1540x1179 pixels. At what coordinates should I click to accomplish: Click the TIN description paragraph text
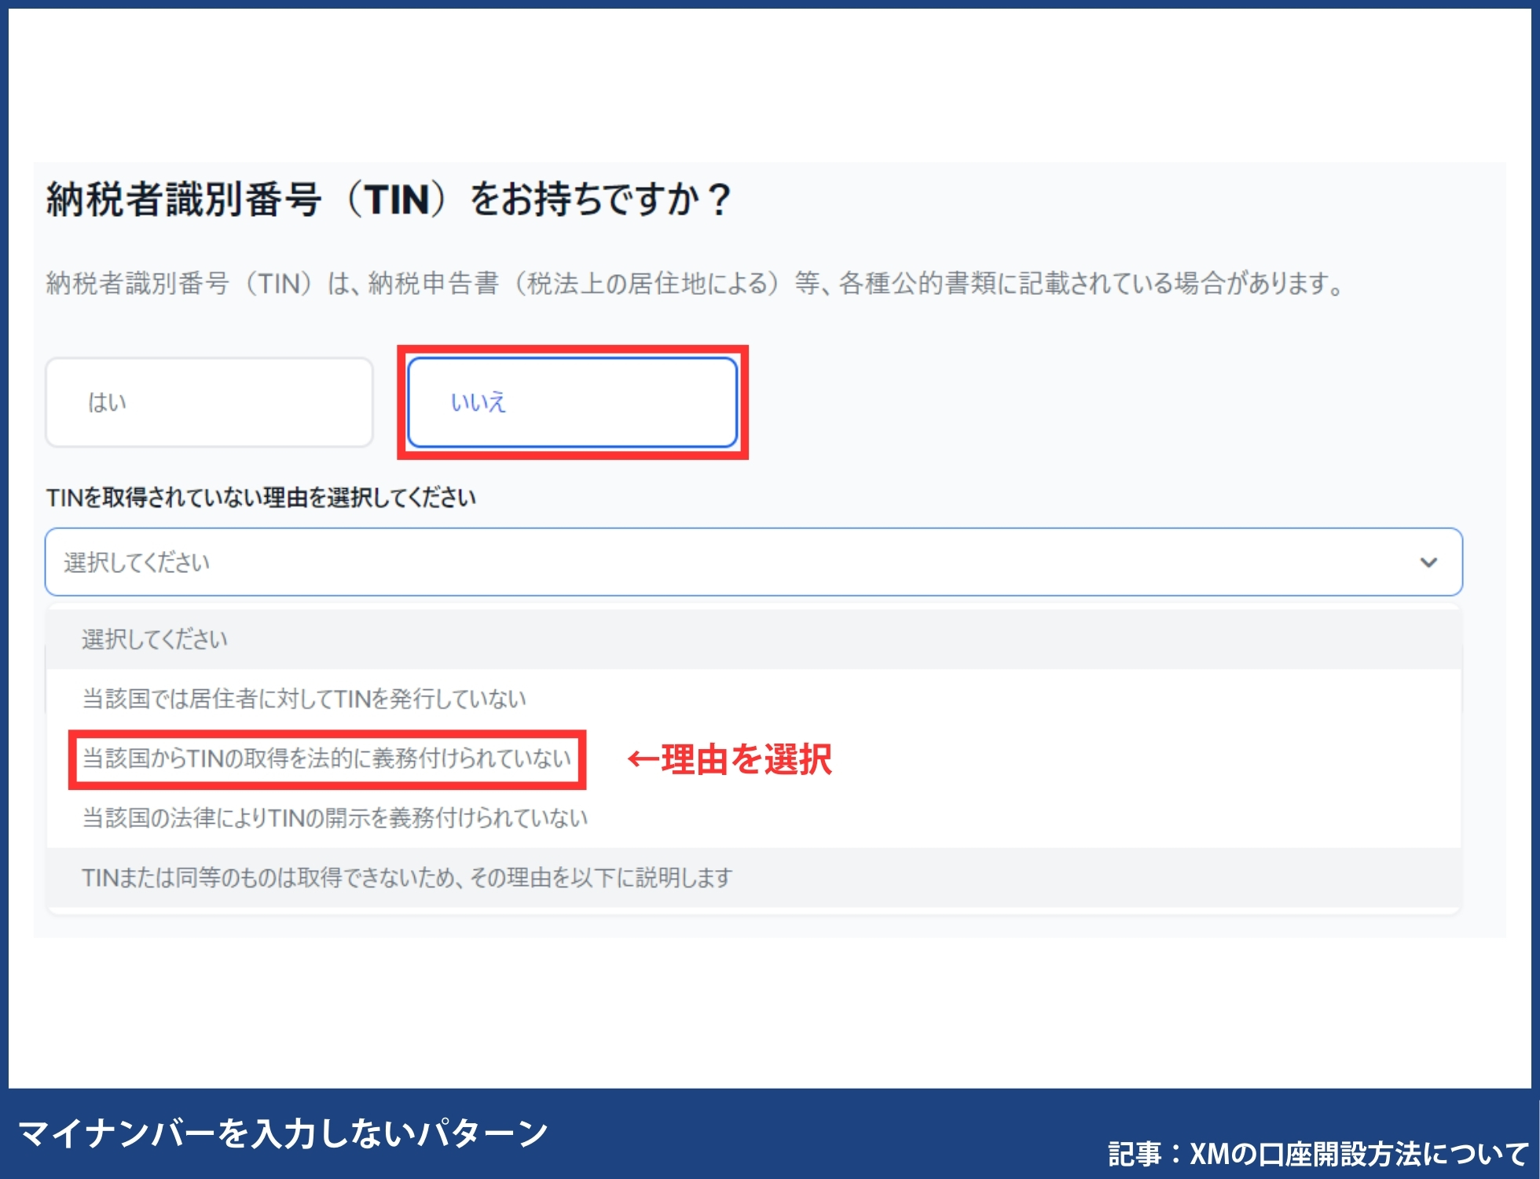pyautogui.click(x=695, y=283)
